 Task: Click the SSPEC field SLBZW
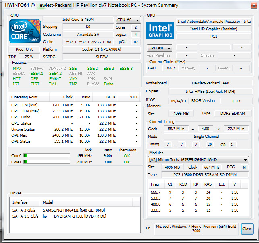coord(102,57)
